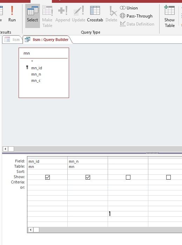Select the asterisk all-fields entry in mn

[x=32, y=61]
